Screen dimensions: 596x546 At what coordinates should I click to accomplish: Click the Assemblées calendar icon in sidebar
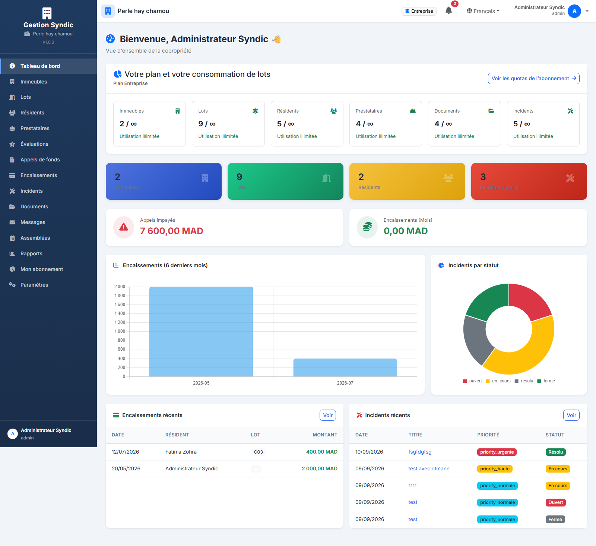click(x=12, y=238)
